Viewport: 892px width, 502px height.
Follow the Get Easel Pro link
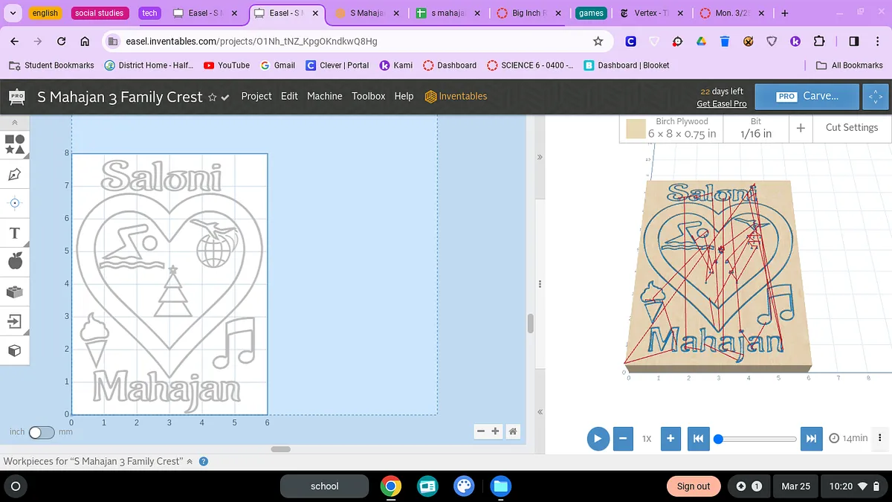pos(721,103)
